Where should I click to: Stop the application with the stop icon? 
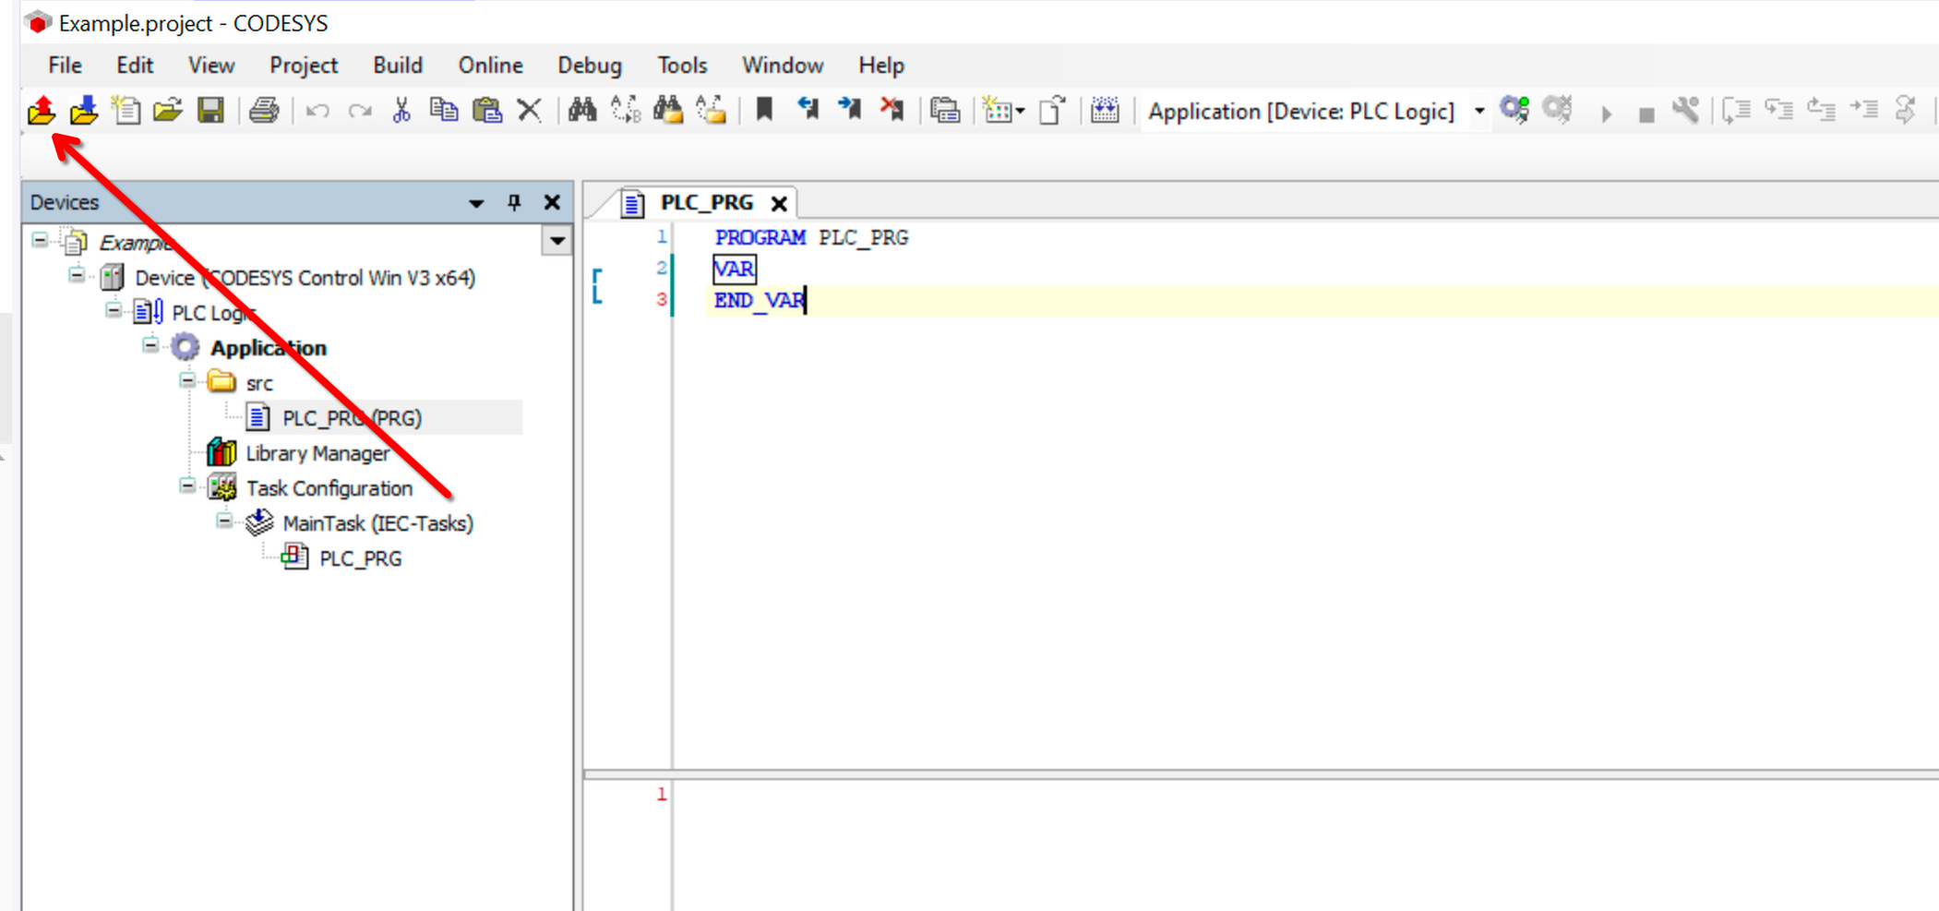(1646, 115)
